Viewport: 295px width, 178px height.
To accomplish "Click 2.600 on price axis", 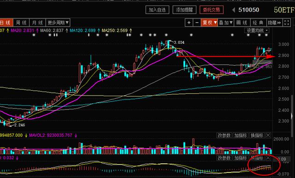I will tap(283, 88).
